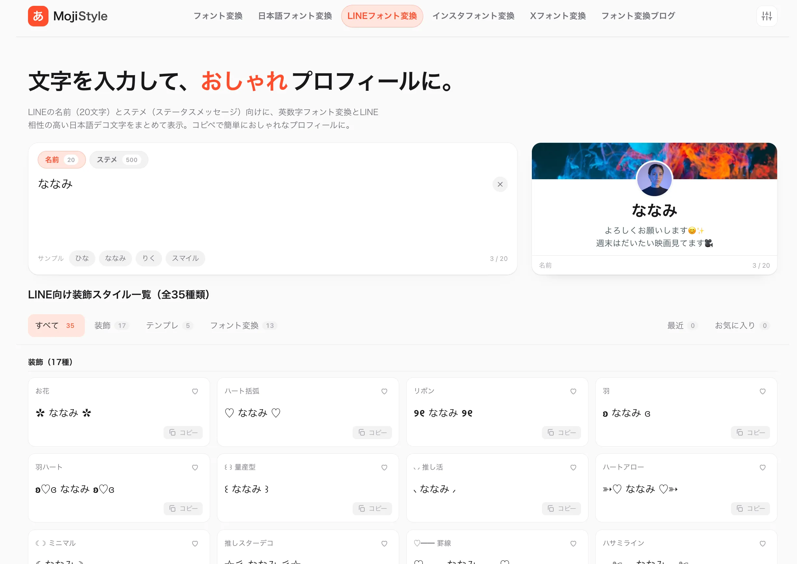797x564 pixels.
Task: Favorite the ハート括弧 style card
Action: coord(384,391)
